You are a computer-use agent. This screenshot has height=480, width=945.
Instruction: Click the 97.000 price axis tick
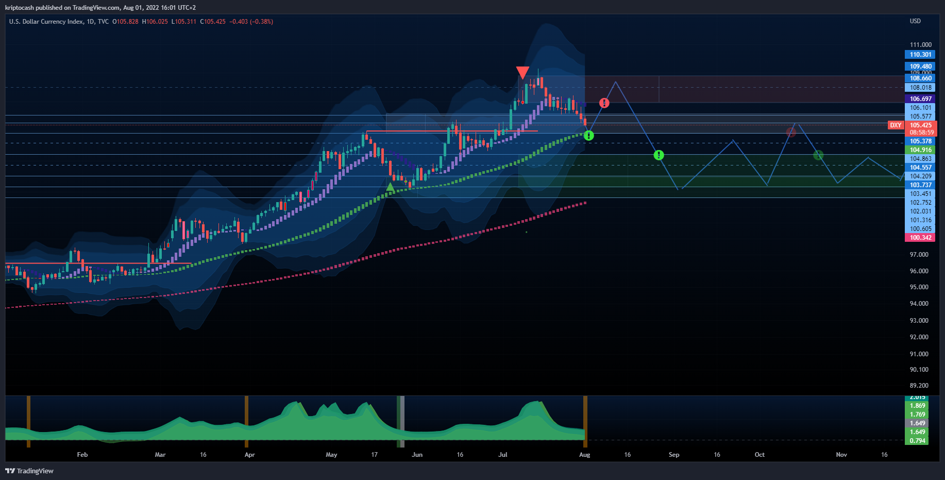tap(919, 255)
